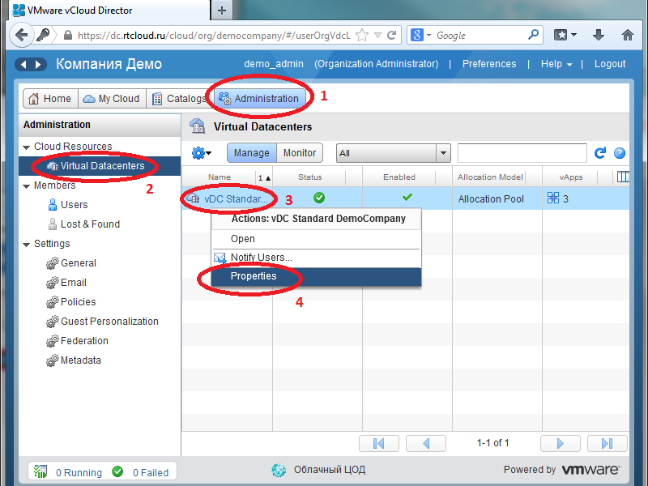The height and width of the screenshot is (486, 648).
Task: Bookmark page with the star icon
Action: tap(362, 35)
